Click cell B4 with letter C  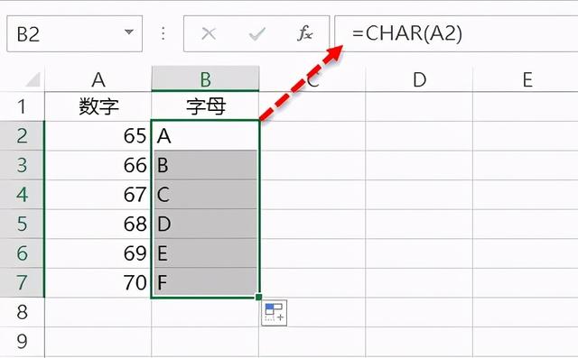[x=205, y=195]
